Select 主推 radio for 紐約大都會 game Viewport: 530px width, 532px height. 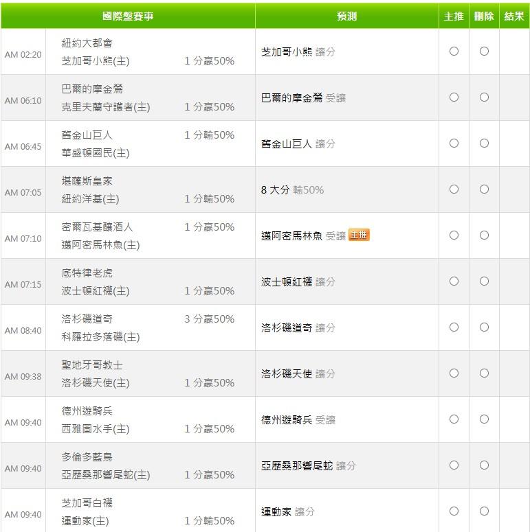[x=454, y=51]
